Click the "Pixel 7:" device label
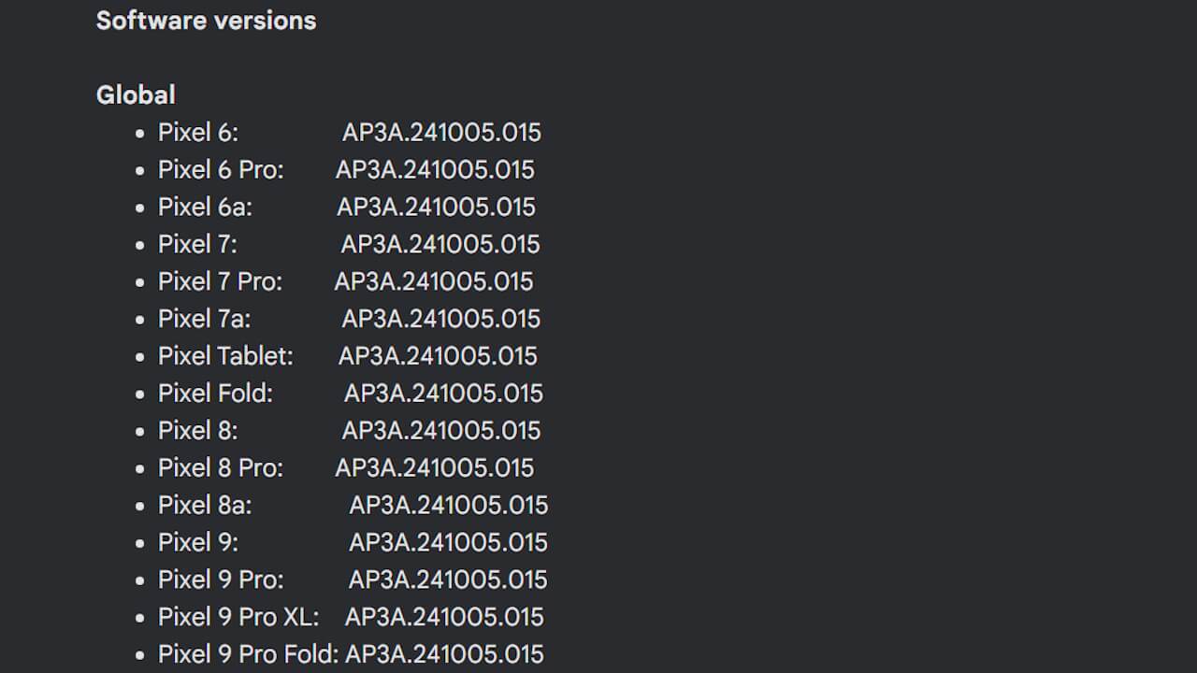The width and height of the screenshot is (1197, 673). point(197,244)
